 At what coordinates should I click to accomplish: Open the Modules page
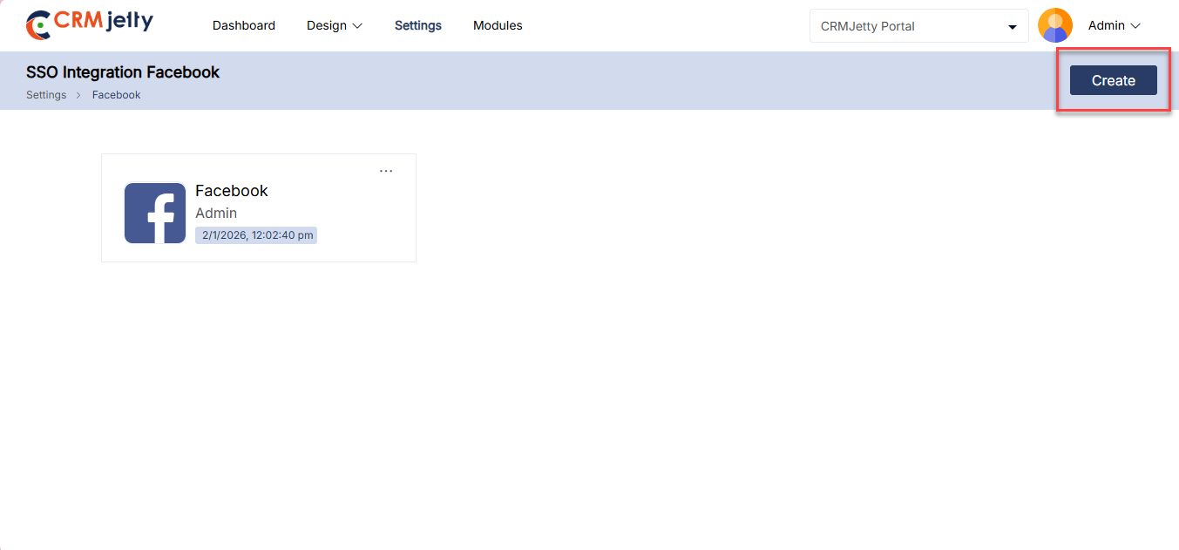point(498,25)
